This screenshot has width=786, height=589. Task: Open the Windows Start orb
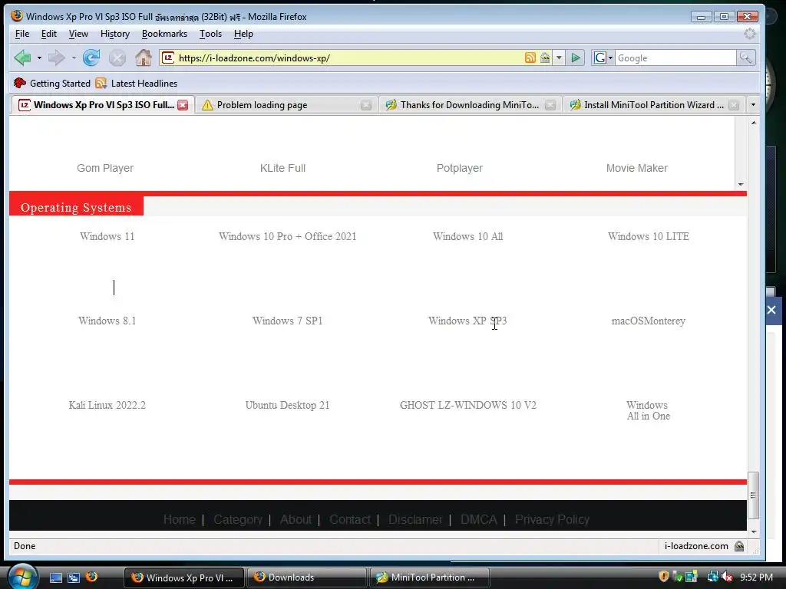tap(22, 577)
